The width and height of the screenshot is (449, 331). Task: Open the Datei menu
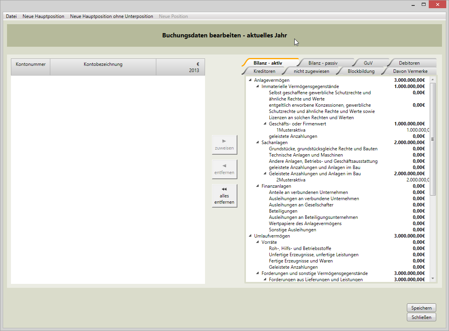click(11, 16)
